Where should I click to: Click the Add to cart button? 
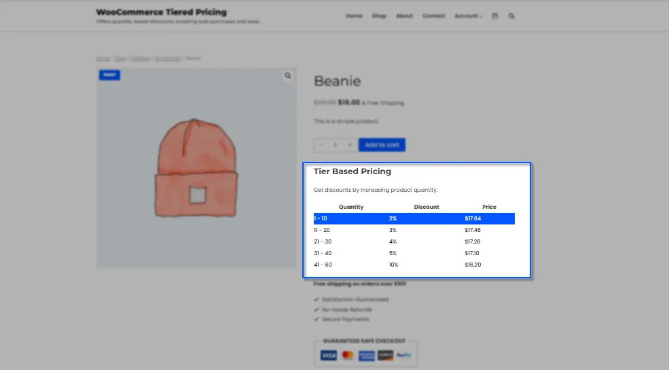pos(382,145)
